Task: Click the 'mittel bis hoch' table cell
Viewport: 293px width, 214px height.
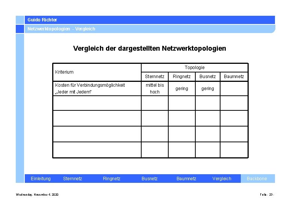Action: [155, 89]
